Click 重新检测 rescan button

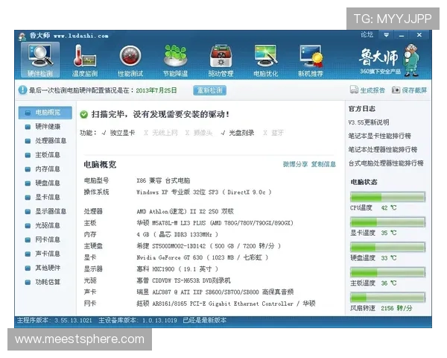click(210, 90)
